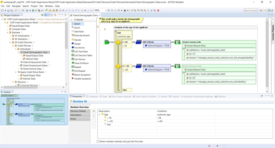Expand the Input/Output Data top tree node
The height and width of the screenshot is (148, 275).
8,26
